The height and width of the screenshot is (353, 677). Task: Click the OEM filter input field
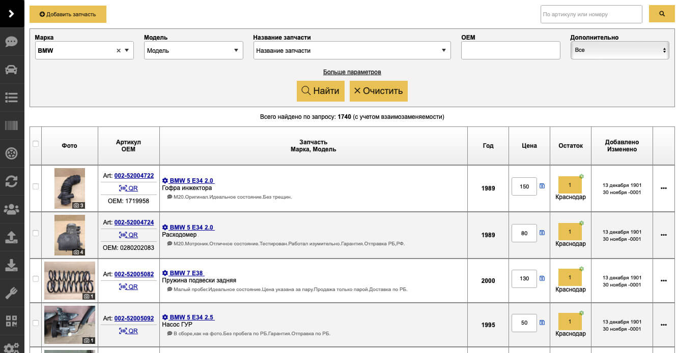(x=510, y=50)
